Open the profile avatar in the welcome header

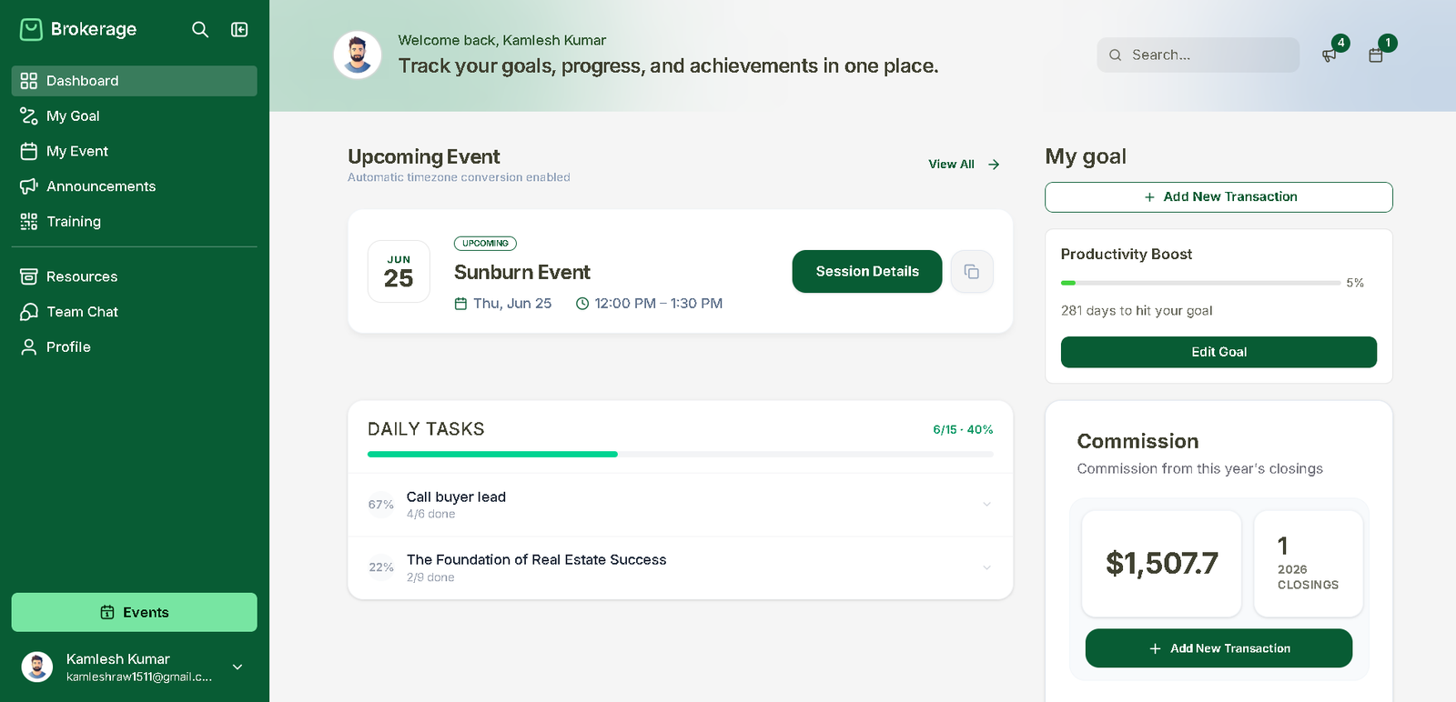tap(358, 55)
